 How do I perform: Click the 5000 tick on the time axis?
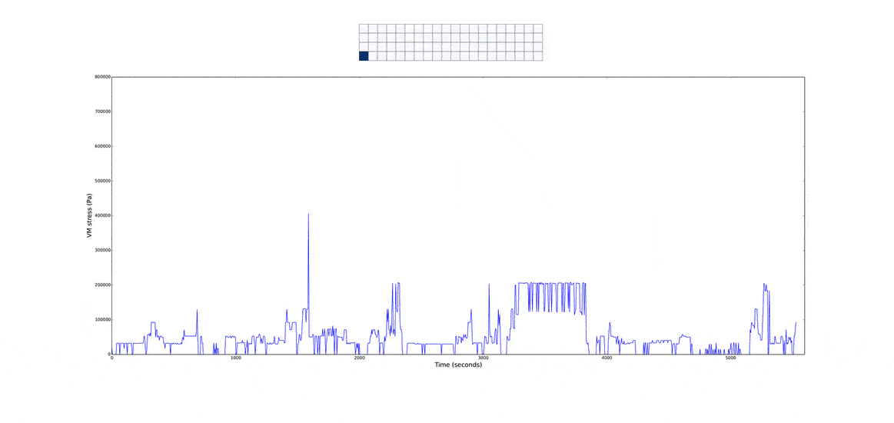pyautogui.click(x=730, y=358)
